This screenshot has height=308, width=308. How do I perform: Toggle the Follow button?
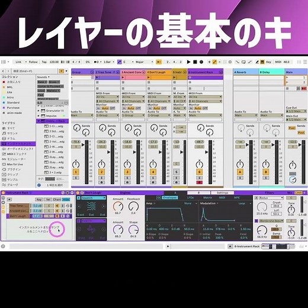33,62
